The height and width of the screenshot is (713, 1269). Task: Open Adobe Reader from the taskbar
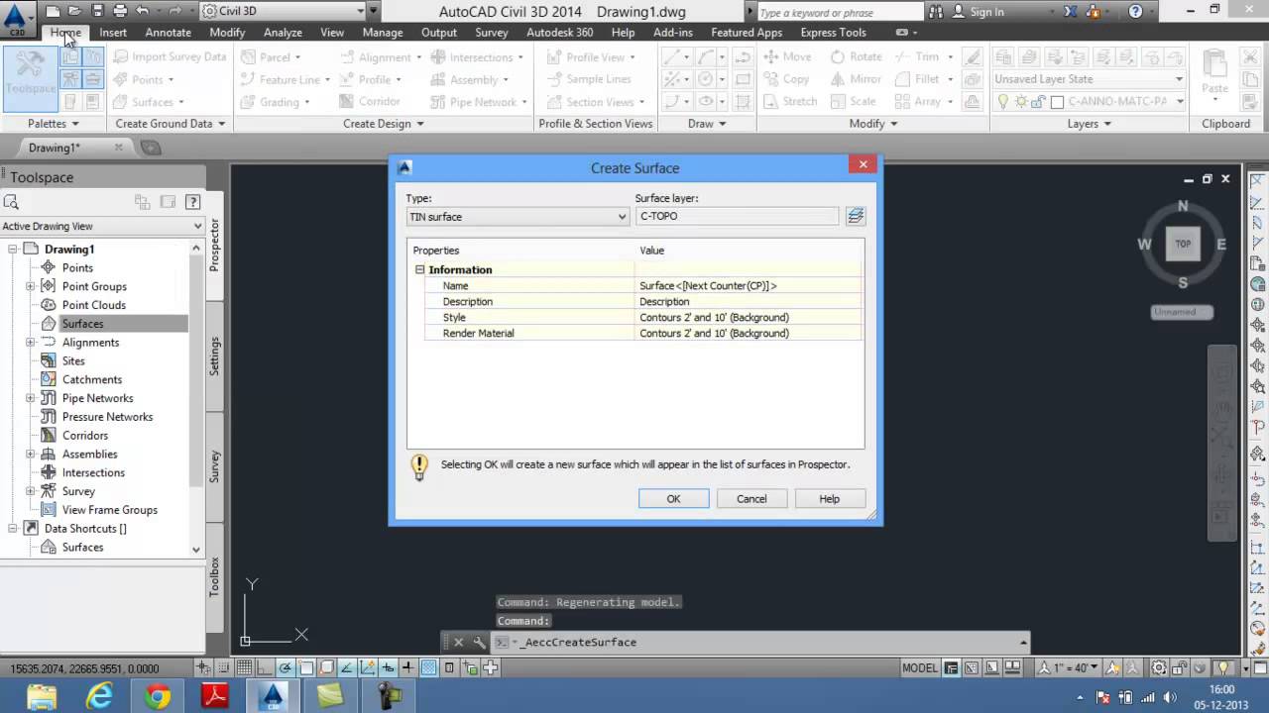click(x=215, y=697)
